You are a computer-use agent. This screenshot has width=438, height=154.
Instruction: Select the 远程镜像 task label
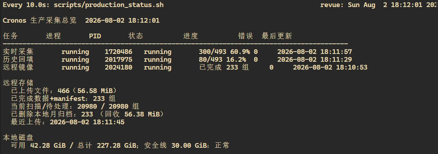[x=18, y=67]
